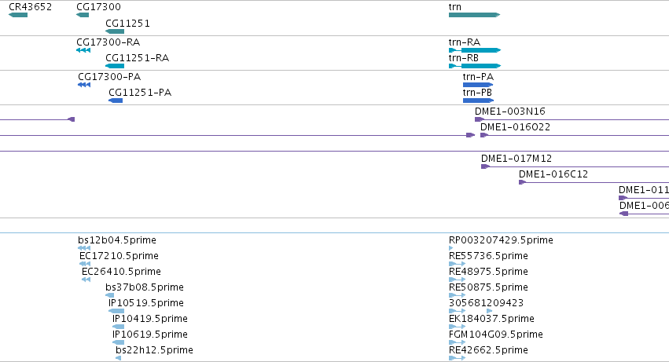
Task: Select the bs12b04.5prime EST arrow glyph
Action: (x=84, y=248)
